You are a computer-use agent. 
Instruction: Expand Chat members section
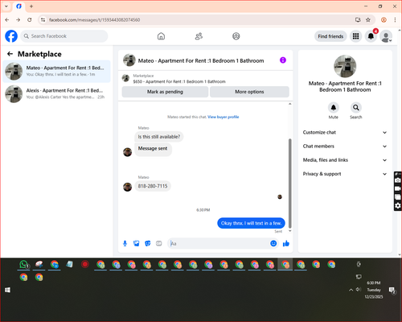(x=345, y=147)
